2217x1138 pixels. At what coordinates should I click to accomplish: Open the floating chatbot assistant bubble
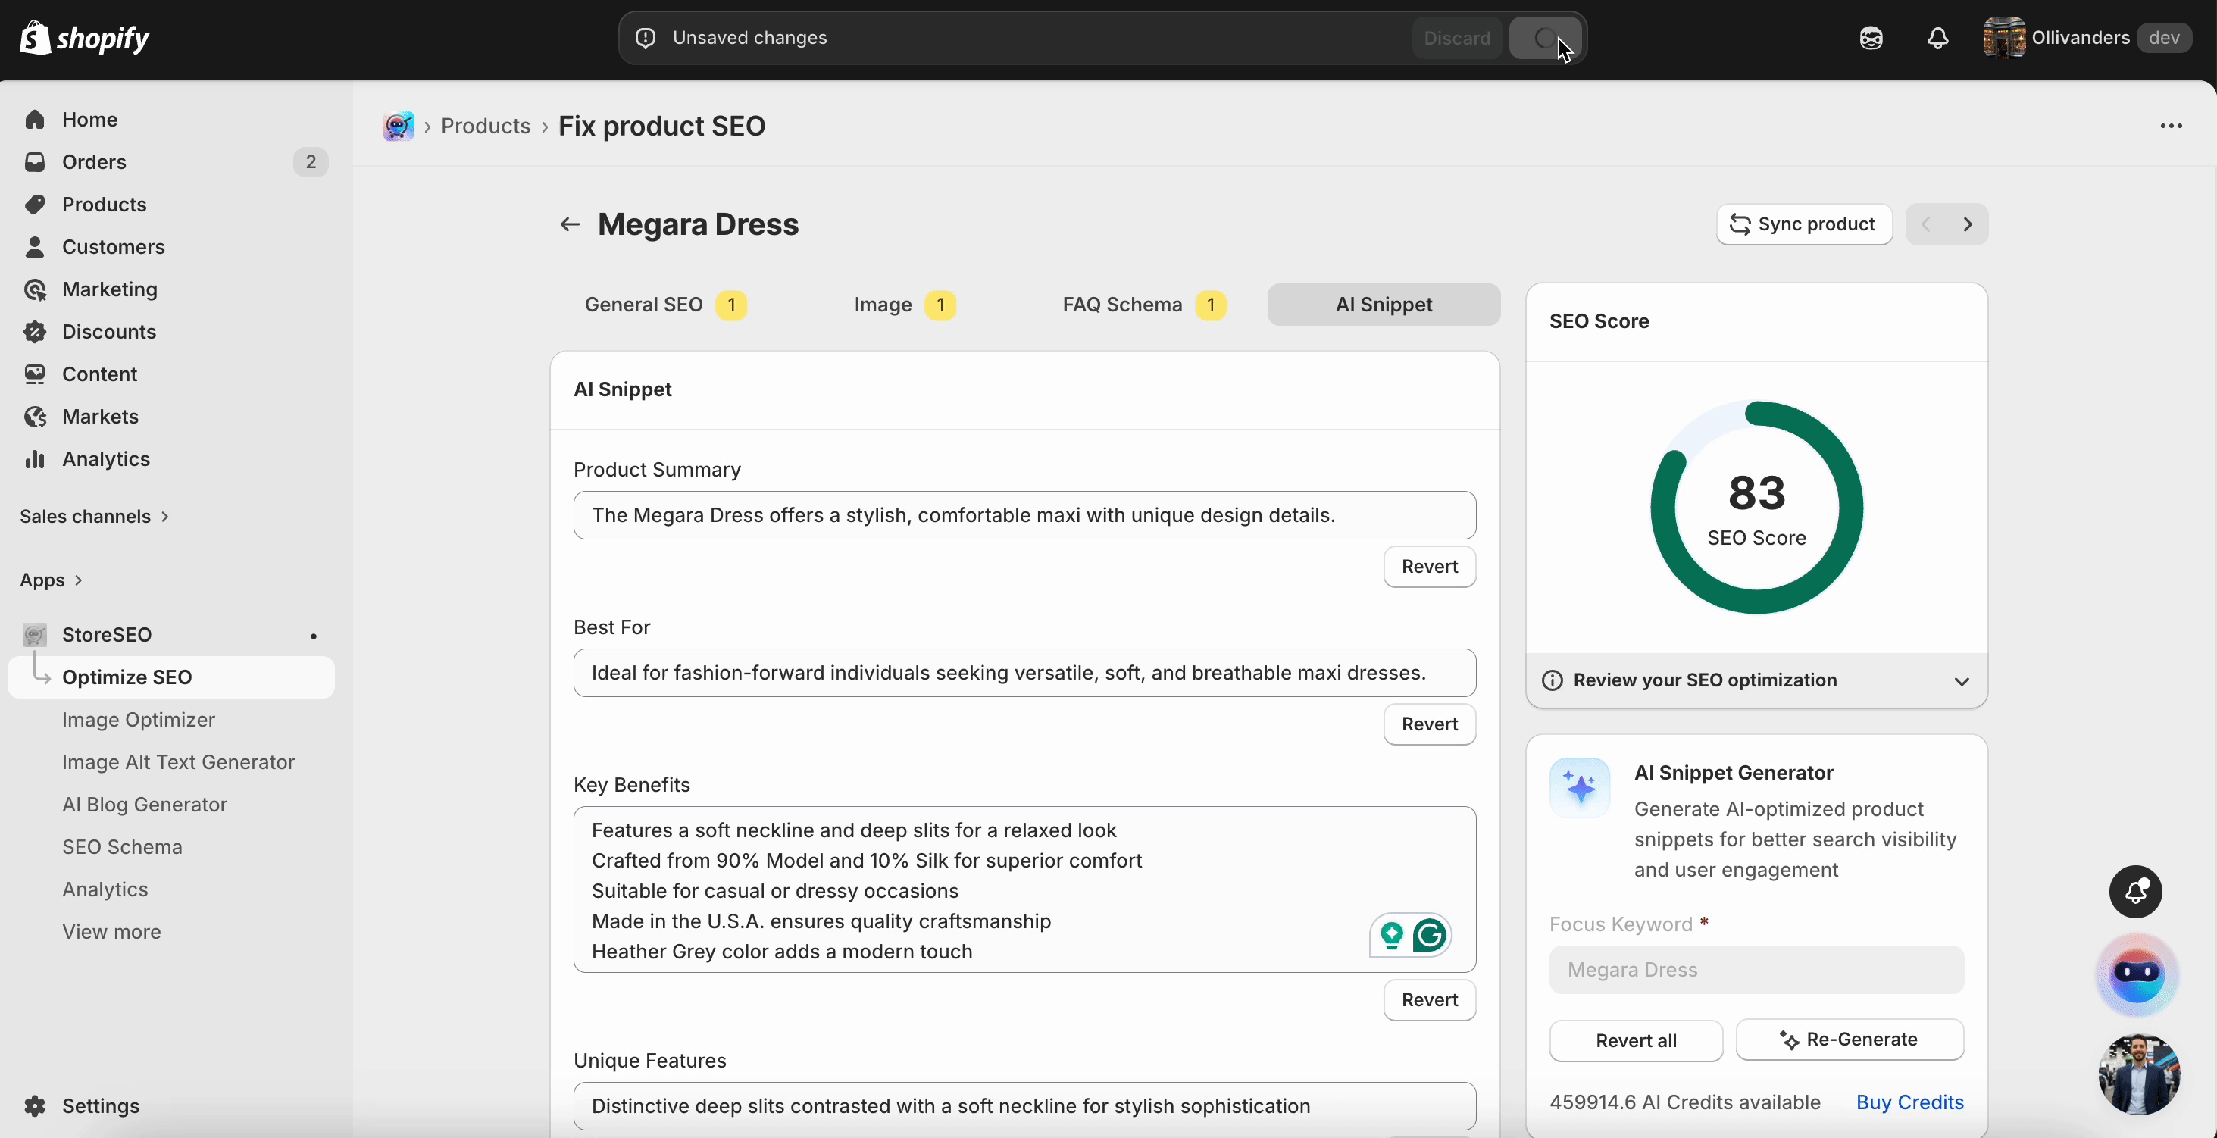point(2138,975)
